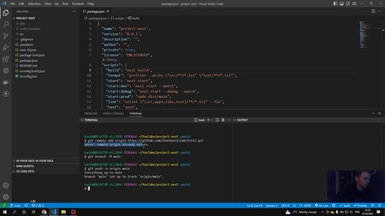The image size is (385, 216).
Task: Open Customize Layout button in title bar
Action: [354, 4]
